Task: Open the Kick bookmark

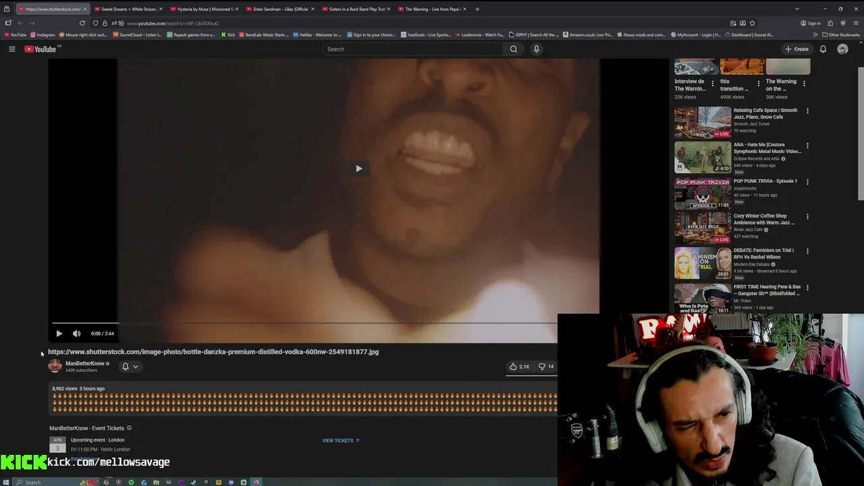Action: (x=228, y=34)
